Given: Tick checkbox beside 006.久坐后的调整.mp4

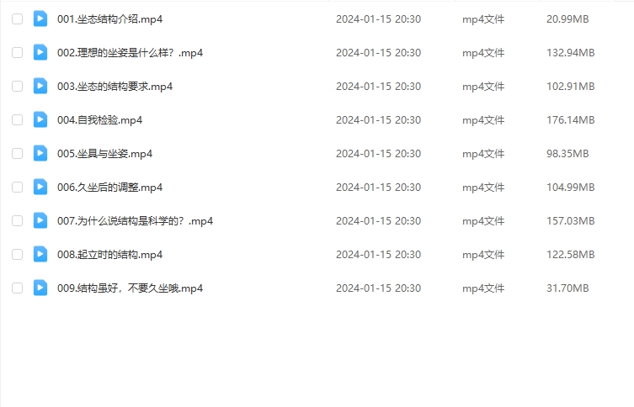Looking at the screenshot, I should [x=17, y=188].
